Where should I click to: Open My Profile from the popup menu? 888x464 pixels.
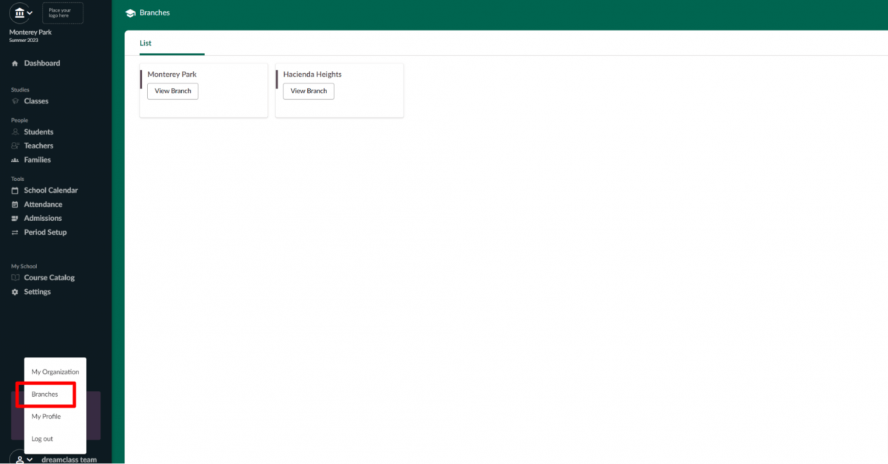(46, 417)
